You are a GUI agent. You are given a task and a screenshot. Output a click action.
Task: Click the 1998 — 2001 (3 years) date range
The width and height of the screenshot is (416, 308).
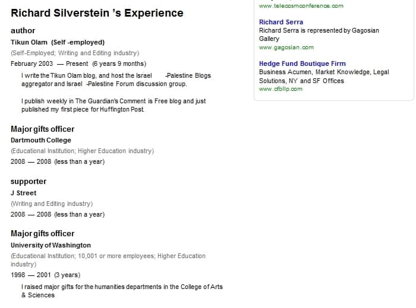[45, 275]
